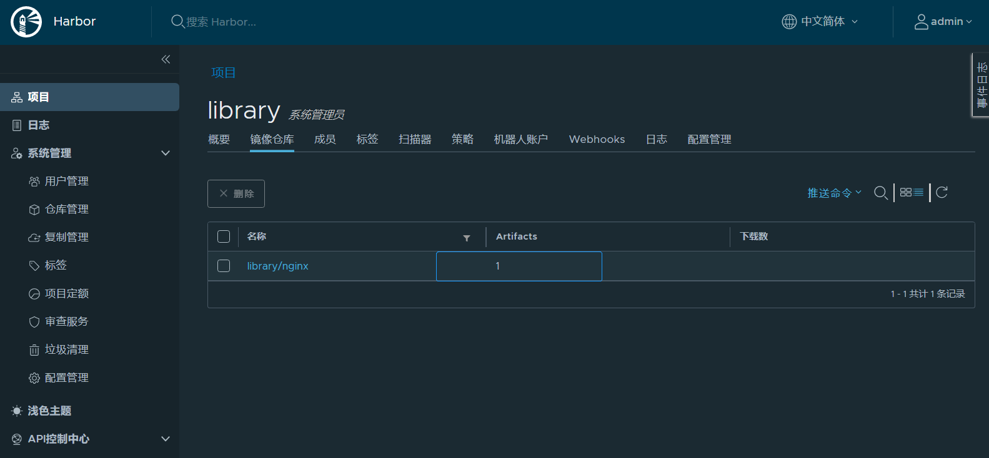Open the Scanner (扫描器) tab
Viewport: 989px width, 458px height.
(415, 139)
